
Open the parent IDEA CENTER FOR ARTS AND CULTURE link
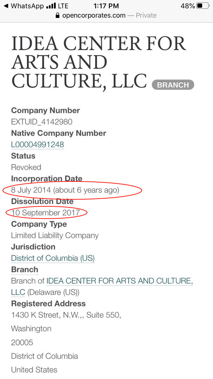(x=119, y=281)
